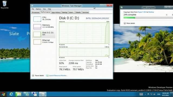Select the Ethernet performance item
This screenshot has width=173, height=97.
click(44, 42)
